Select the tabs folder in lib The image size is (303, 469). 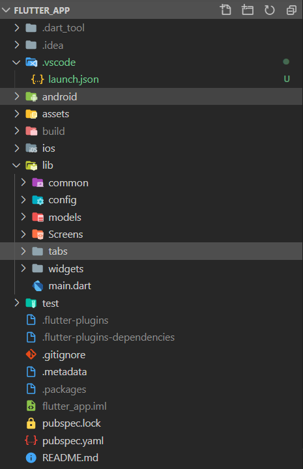pos(151,251)
